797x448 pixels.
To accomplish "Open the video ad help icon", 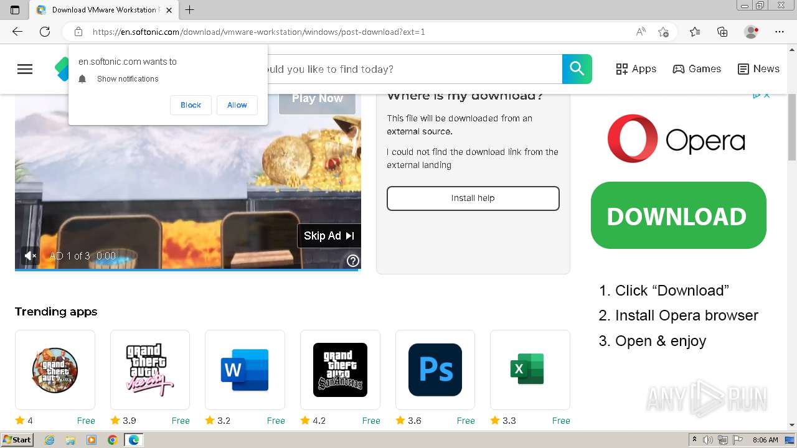I will point(352,261).
